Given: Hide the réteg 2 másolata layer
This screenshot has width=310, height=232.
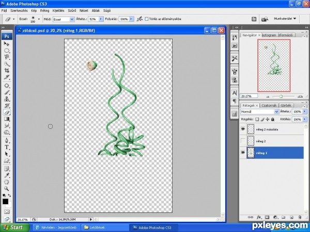Looking at the screenshot, I should pos(243,129).
